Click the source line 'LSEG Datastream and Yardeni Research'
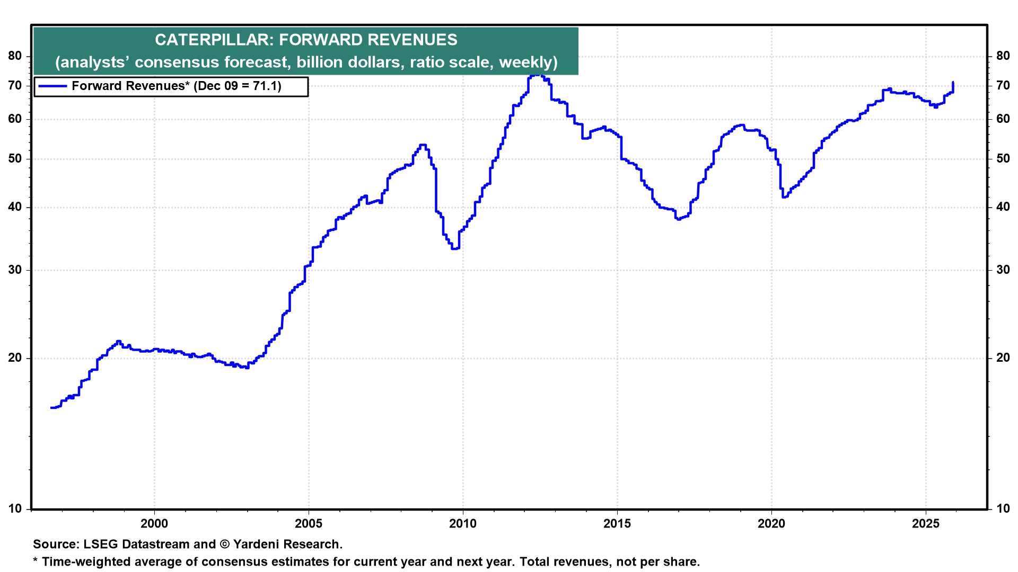Screen dimensions: 1018x572 (188, 544)
